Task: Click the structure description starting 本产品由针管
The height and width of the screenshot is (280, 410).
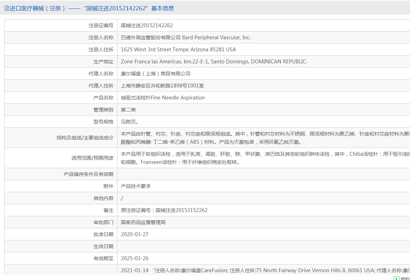Action: click(266, 138)
